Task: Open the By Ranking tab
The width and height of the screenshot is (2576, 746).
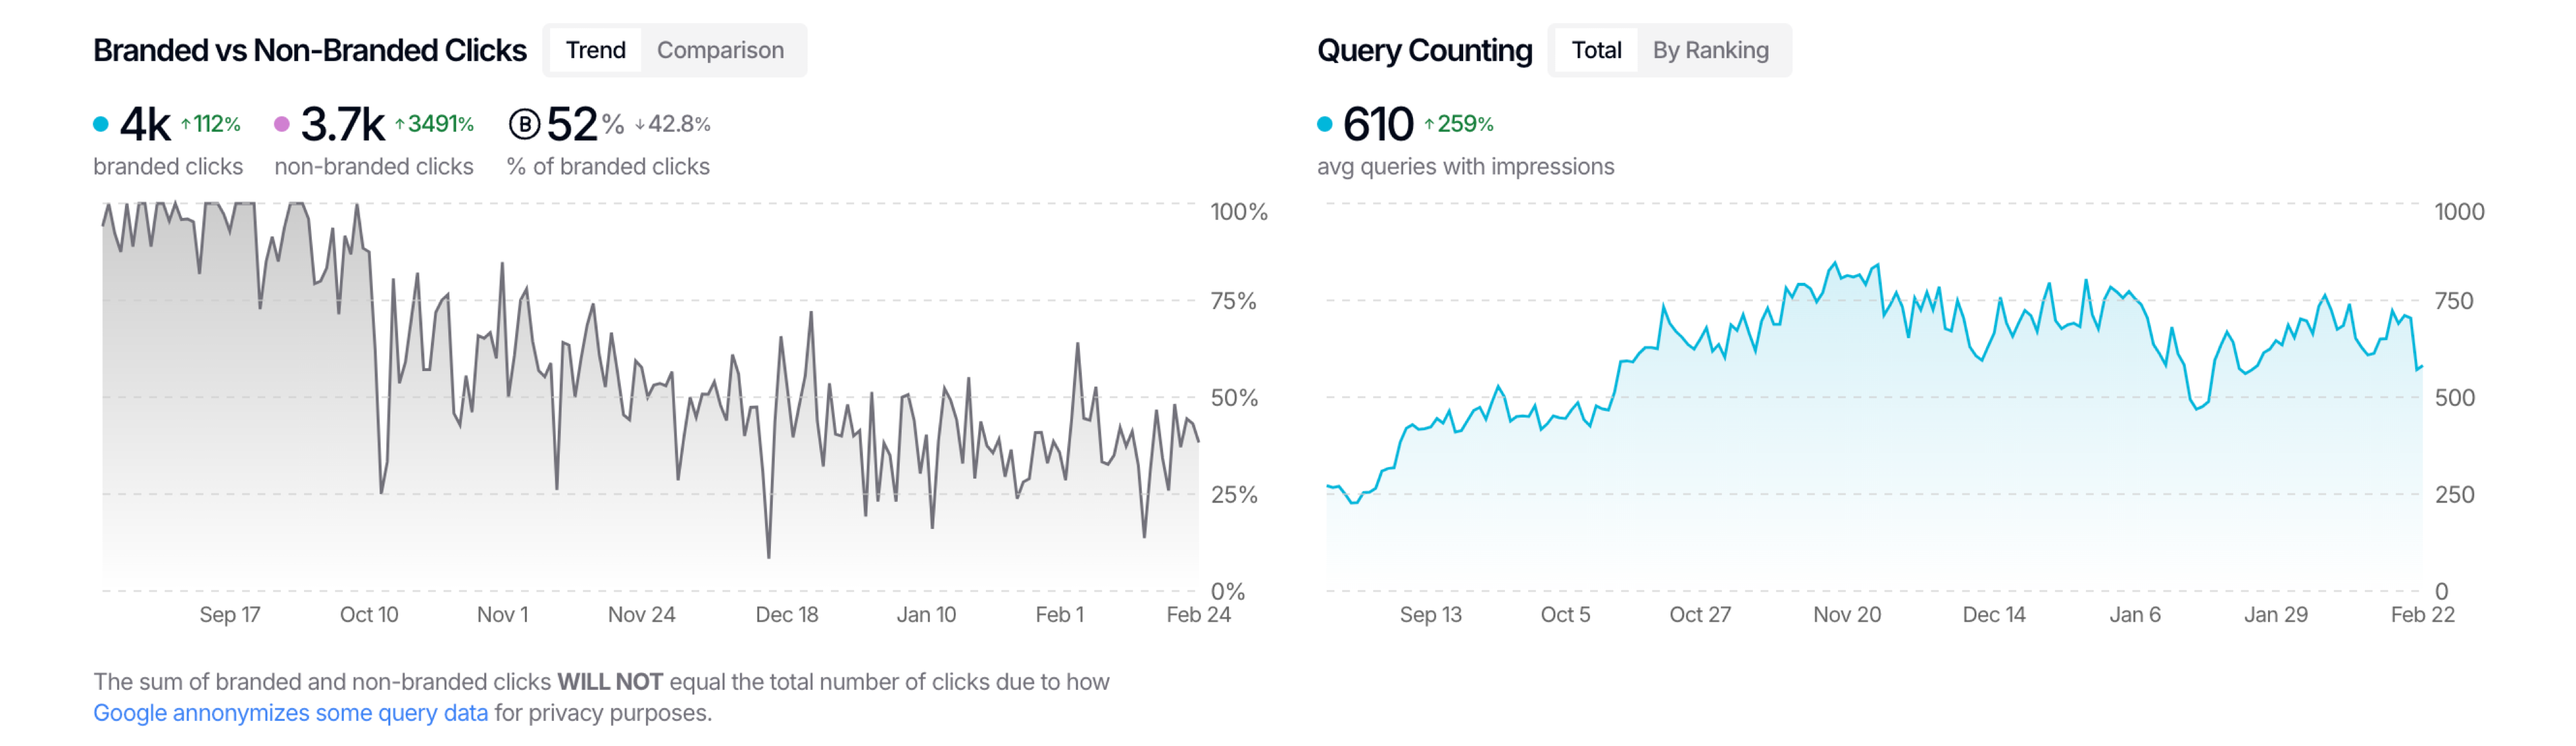Action: point(1710,50)
